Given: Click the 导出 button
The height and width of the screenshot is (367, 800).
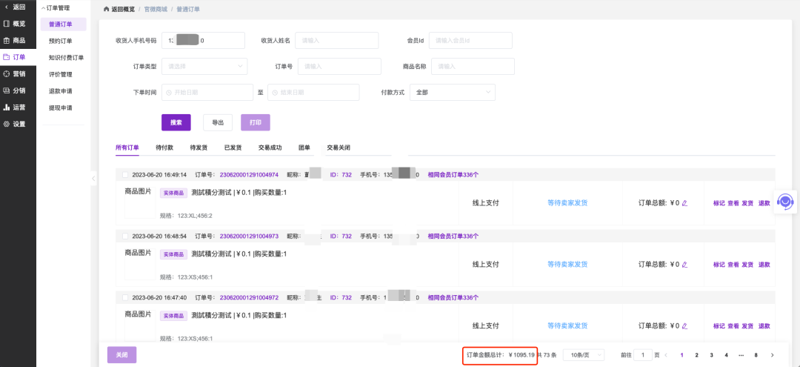Looking at the screenshot, I should click(x=218, y=122).
